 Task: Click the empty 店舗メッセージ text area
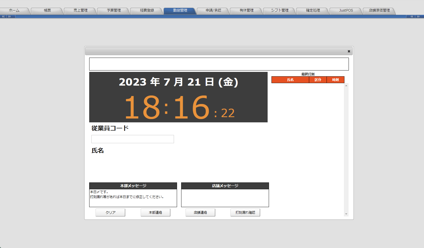click(225, 198)
